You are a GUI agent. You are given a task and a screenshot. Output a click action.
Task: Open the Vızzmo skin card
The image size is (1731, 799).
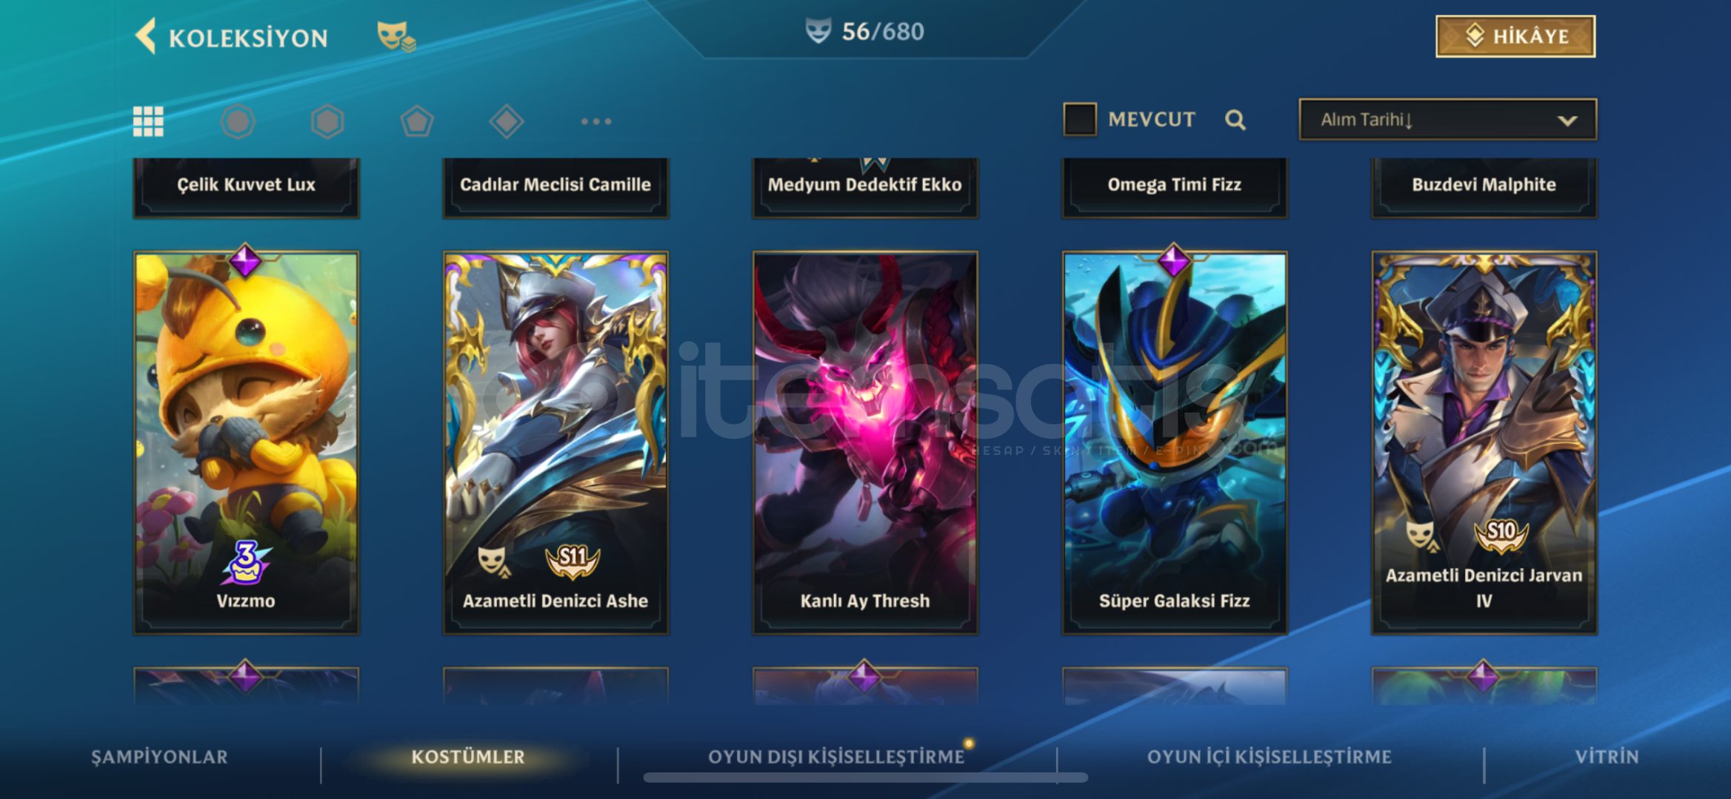[246, 442]
